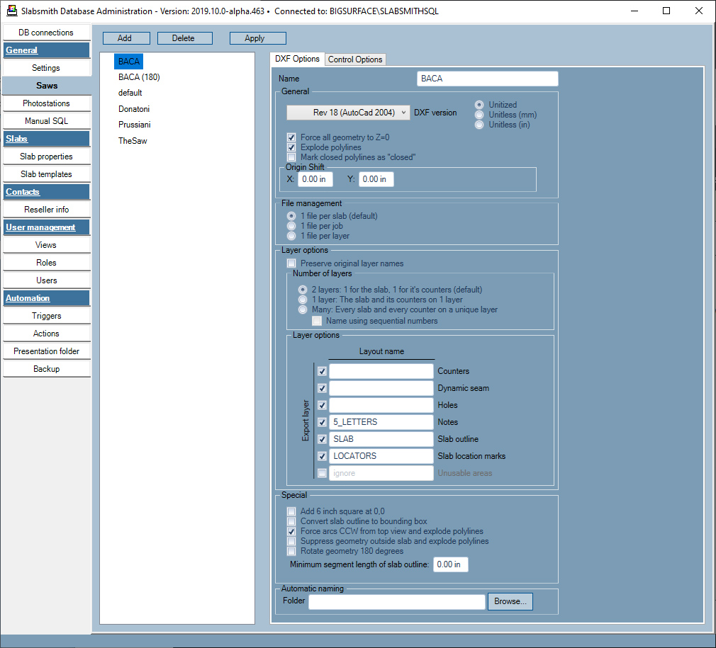Apply the saw settings changes
Image resolution: width=716 pixels, height=648 pixels.
(x=258, y=38)
